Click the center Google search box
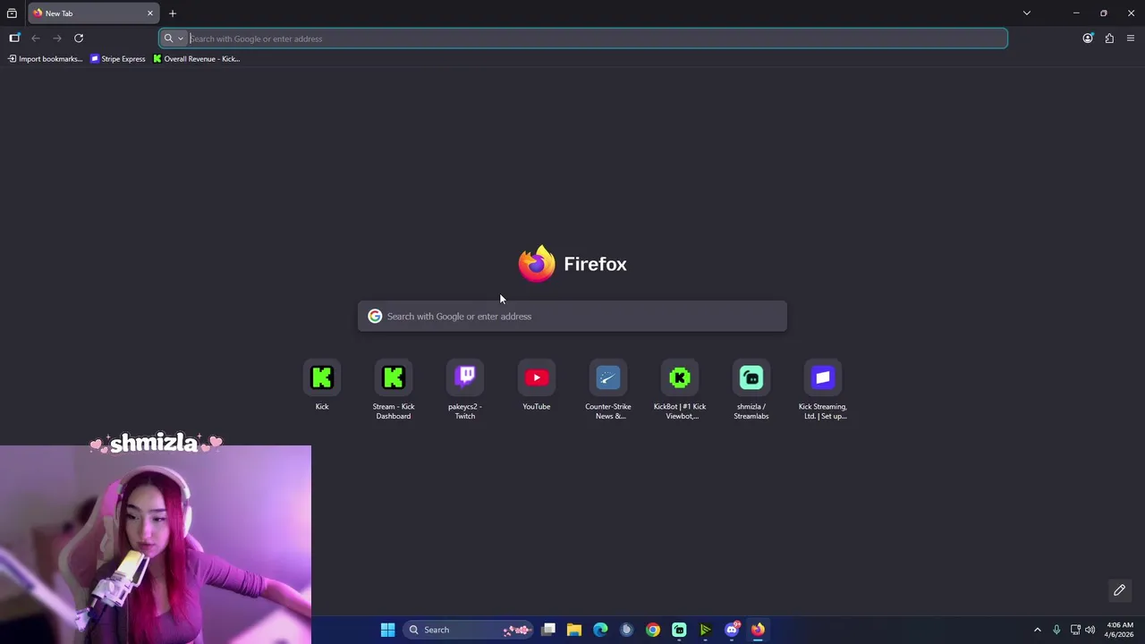1145x644 pixels. pyautogui.click(x=572, y=317)
